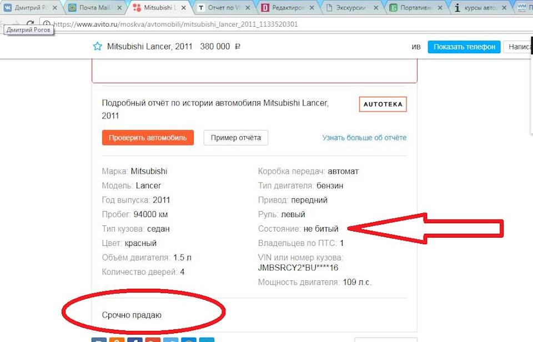This screenshot has height=342, width=533.
Task: Click the VK favicon on the Дмитрий tab
Action: point(7,7)
